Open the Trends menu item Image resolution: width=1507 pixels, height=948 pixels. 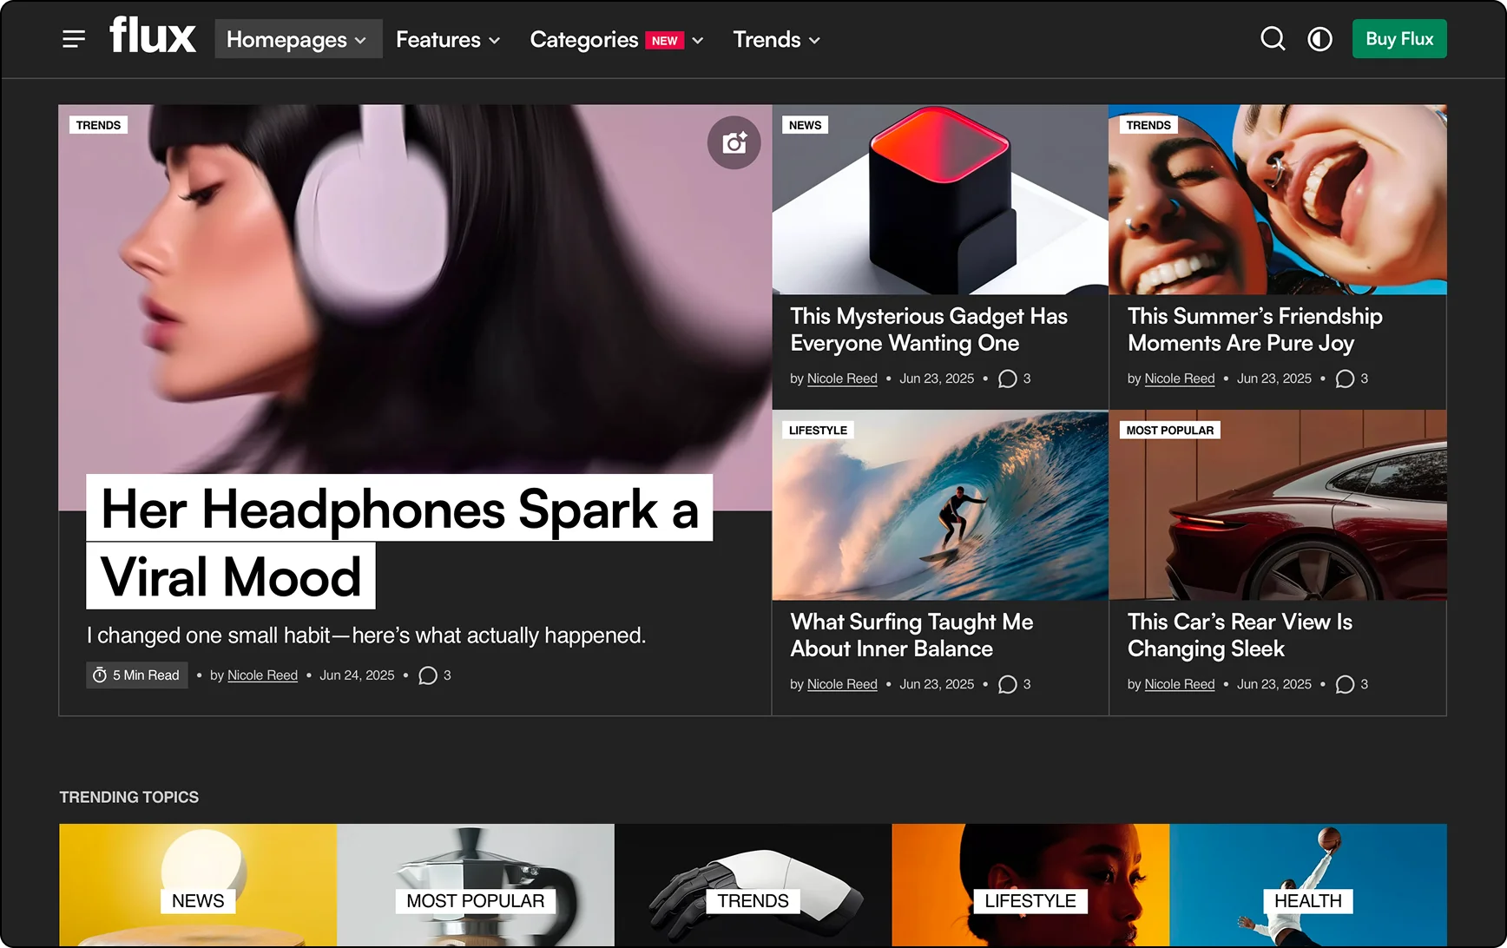(x=776, y=39)
